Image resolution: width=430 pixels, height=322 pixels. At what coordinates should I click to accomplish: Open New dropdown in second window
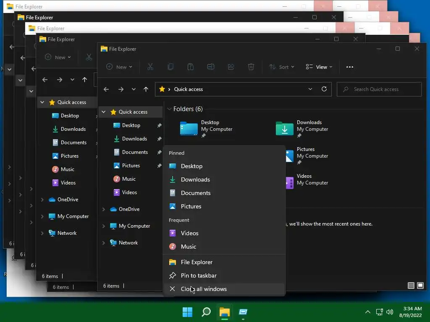point(58,57)
